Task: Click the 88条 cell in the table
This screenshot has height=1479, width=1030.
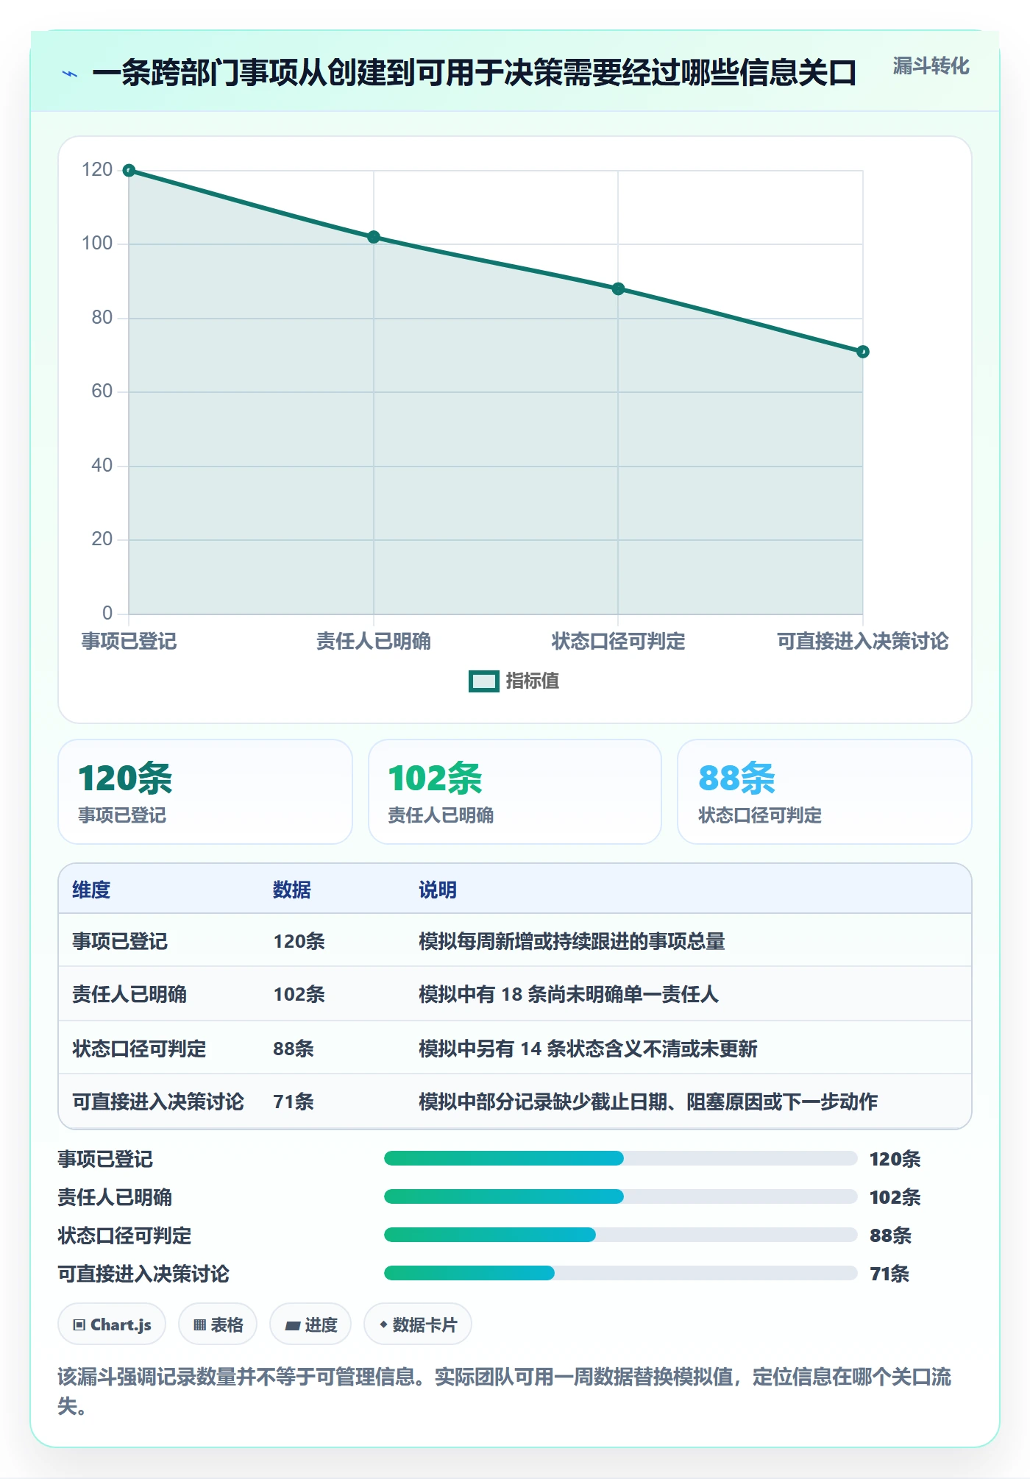Action: [294, 1049]
